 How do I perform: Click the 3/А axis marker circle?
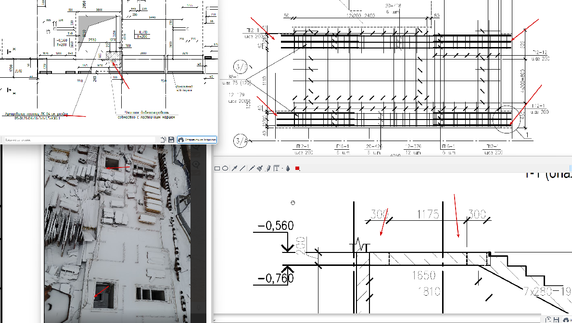241,141
